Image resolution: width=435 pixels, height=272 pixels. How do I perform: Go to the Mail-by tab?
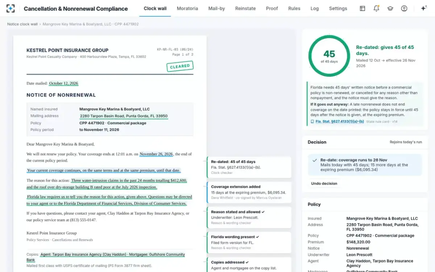pyautogui.click(x=217, y=8)
